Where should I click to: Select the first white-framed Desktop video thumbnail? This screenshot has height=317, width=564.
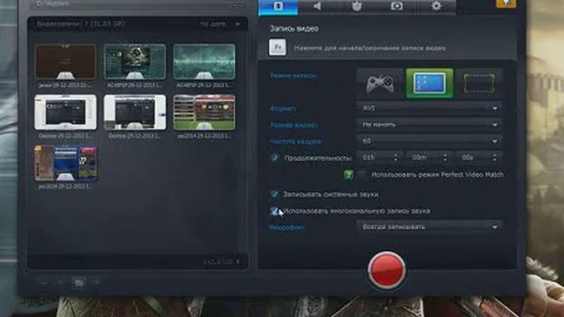coord(65,113)
